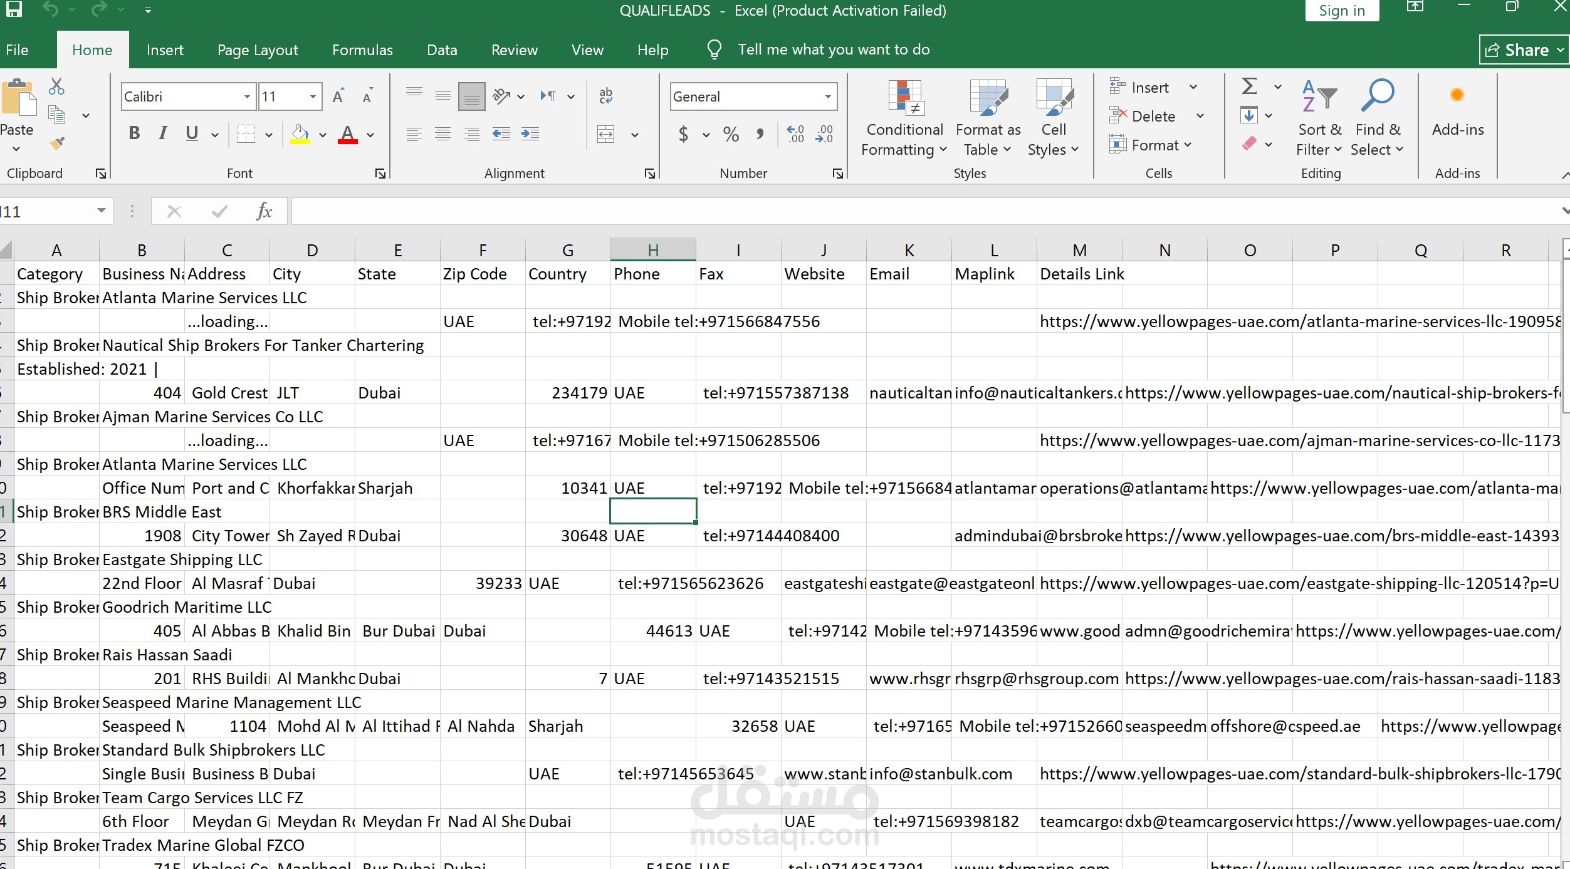1570x869 pixels.
Task: Apply Wrap Text to the cell
Action: (606, 96)
